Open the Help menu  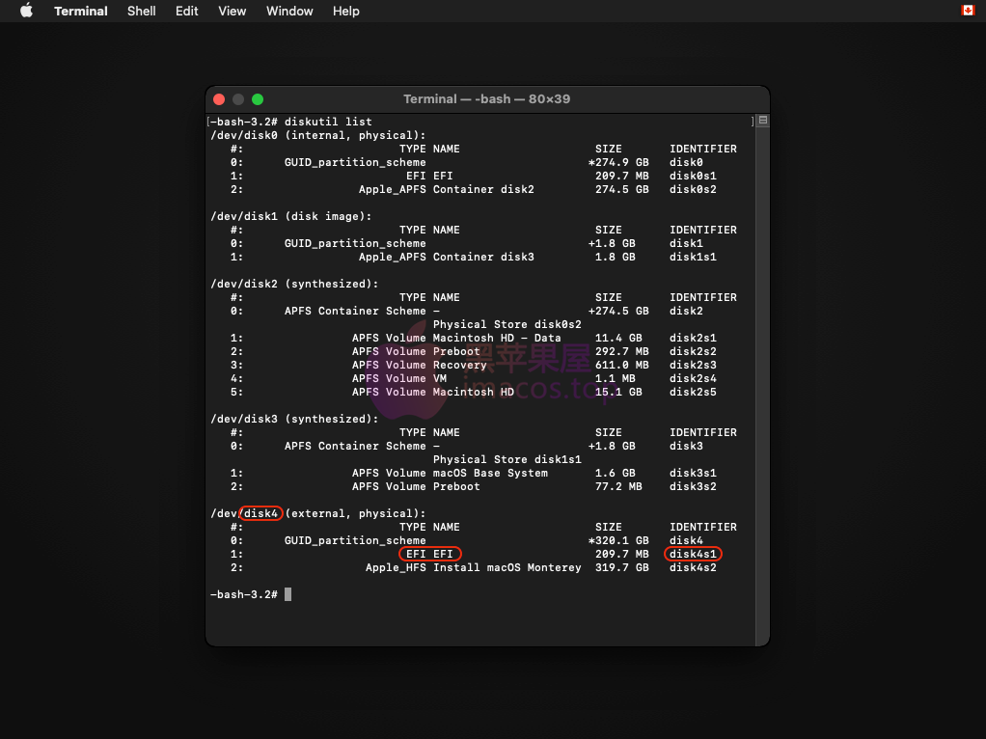(345, 11)
